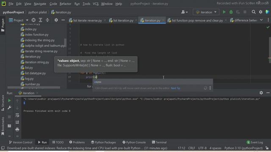271x152 pixels.
Task: Open editor tabs more-options menu
Action: tap(268, 20)
